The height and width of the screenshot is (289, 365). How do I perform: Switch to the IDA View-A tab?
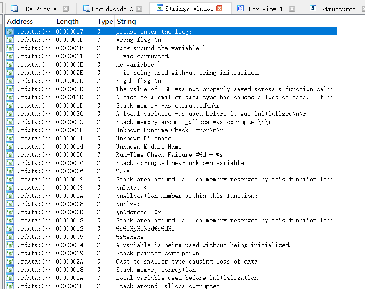(x=39, y=9)
